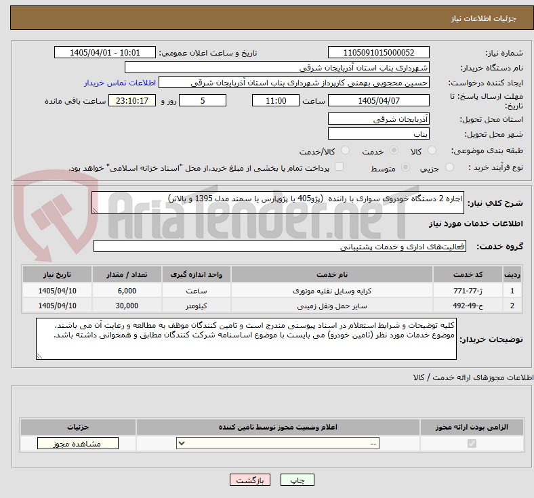The image size is (534, 498).
Task: Click سایر حمل ونقل زمینی cell
Action: click(332, 306)
